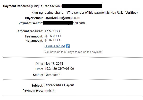The image size is (143, 100).
Task: Click the redacted transaction ID bar
Action: pyautogui.click(x=82, y=6)
